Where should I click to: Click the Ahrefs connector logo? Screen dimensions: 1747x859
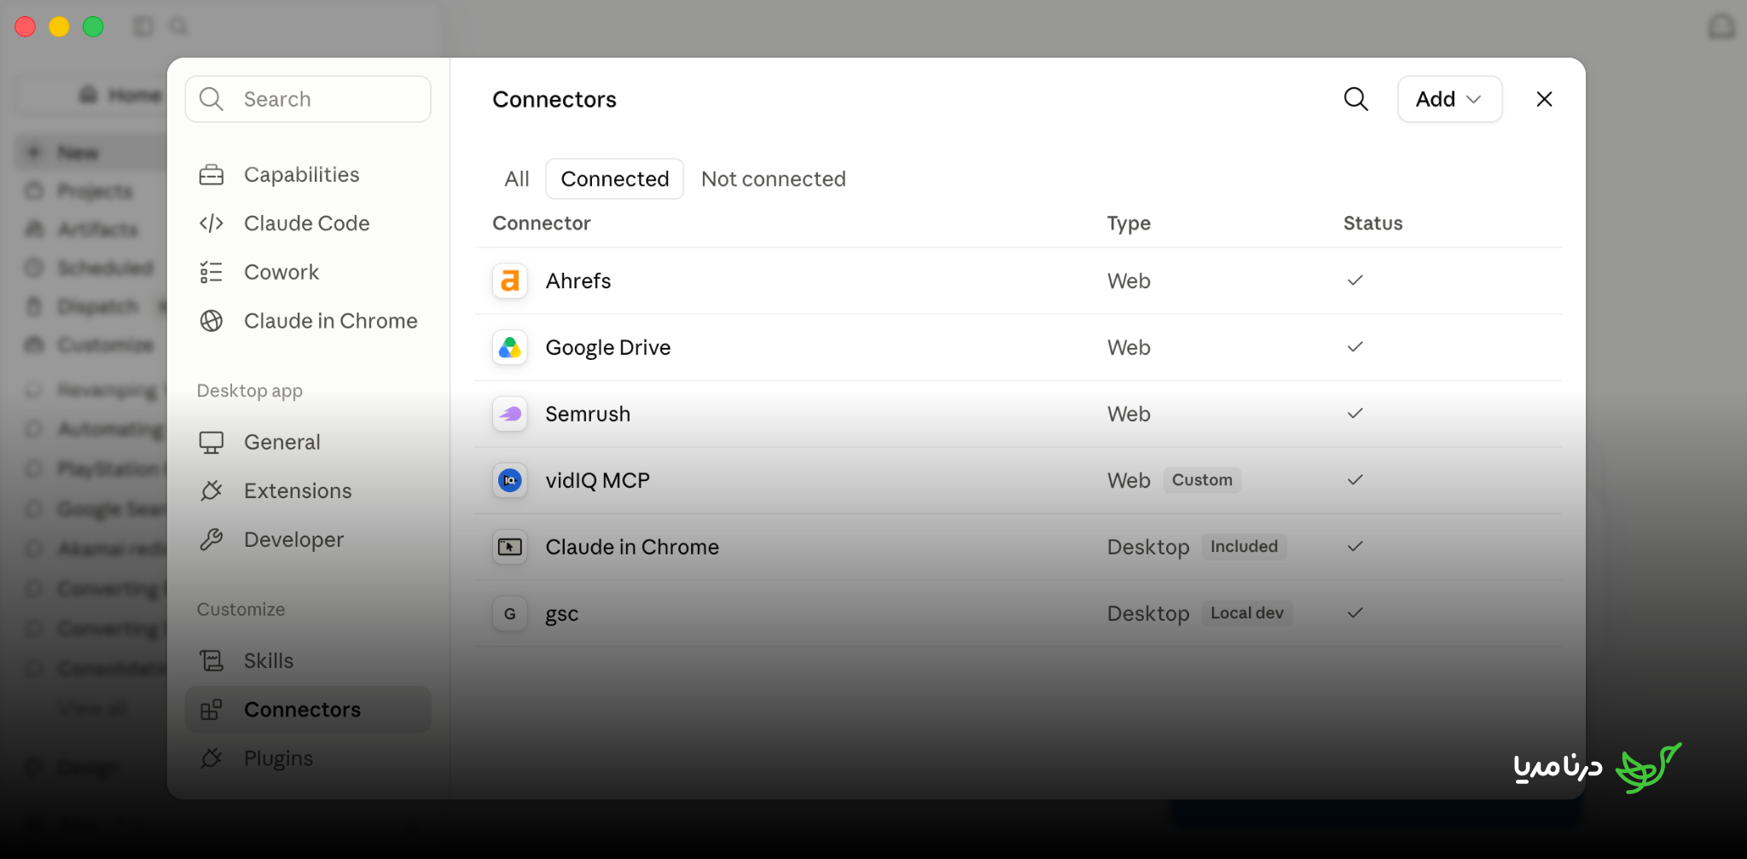[510, 281]
